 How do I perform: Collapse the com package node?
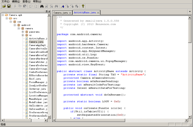11,22
